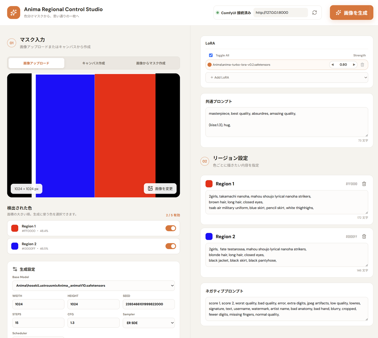Delete Region 2 with trash icon
378x338 pixels.
point(364,236)
